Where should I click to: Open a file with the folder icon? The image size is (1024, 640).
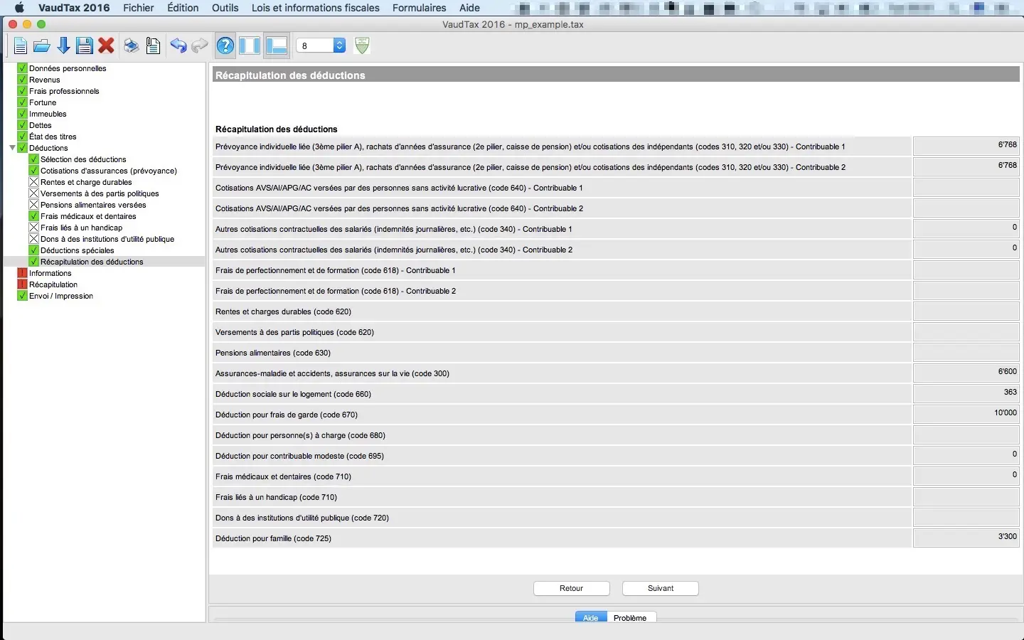[42, 46]
